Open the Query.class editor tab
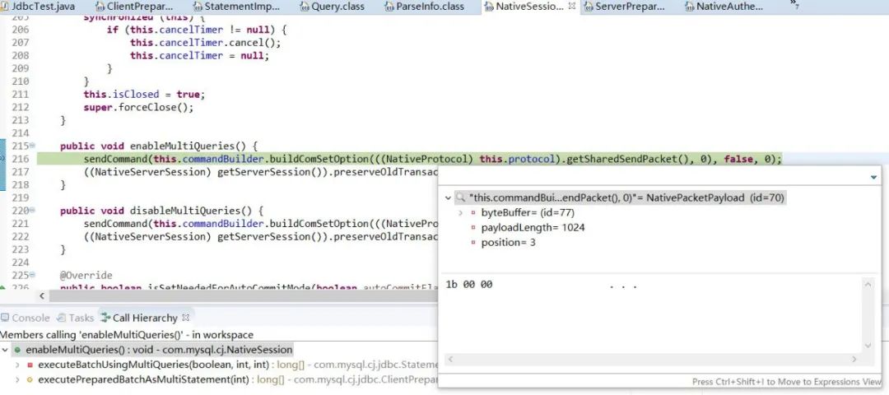The image size is (889, 395). tap(337, 7)
